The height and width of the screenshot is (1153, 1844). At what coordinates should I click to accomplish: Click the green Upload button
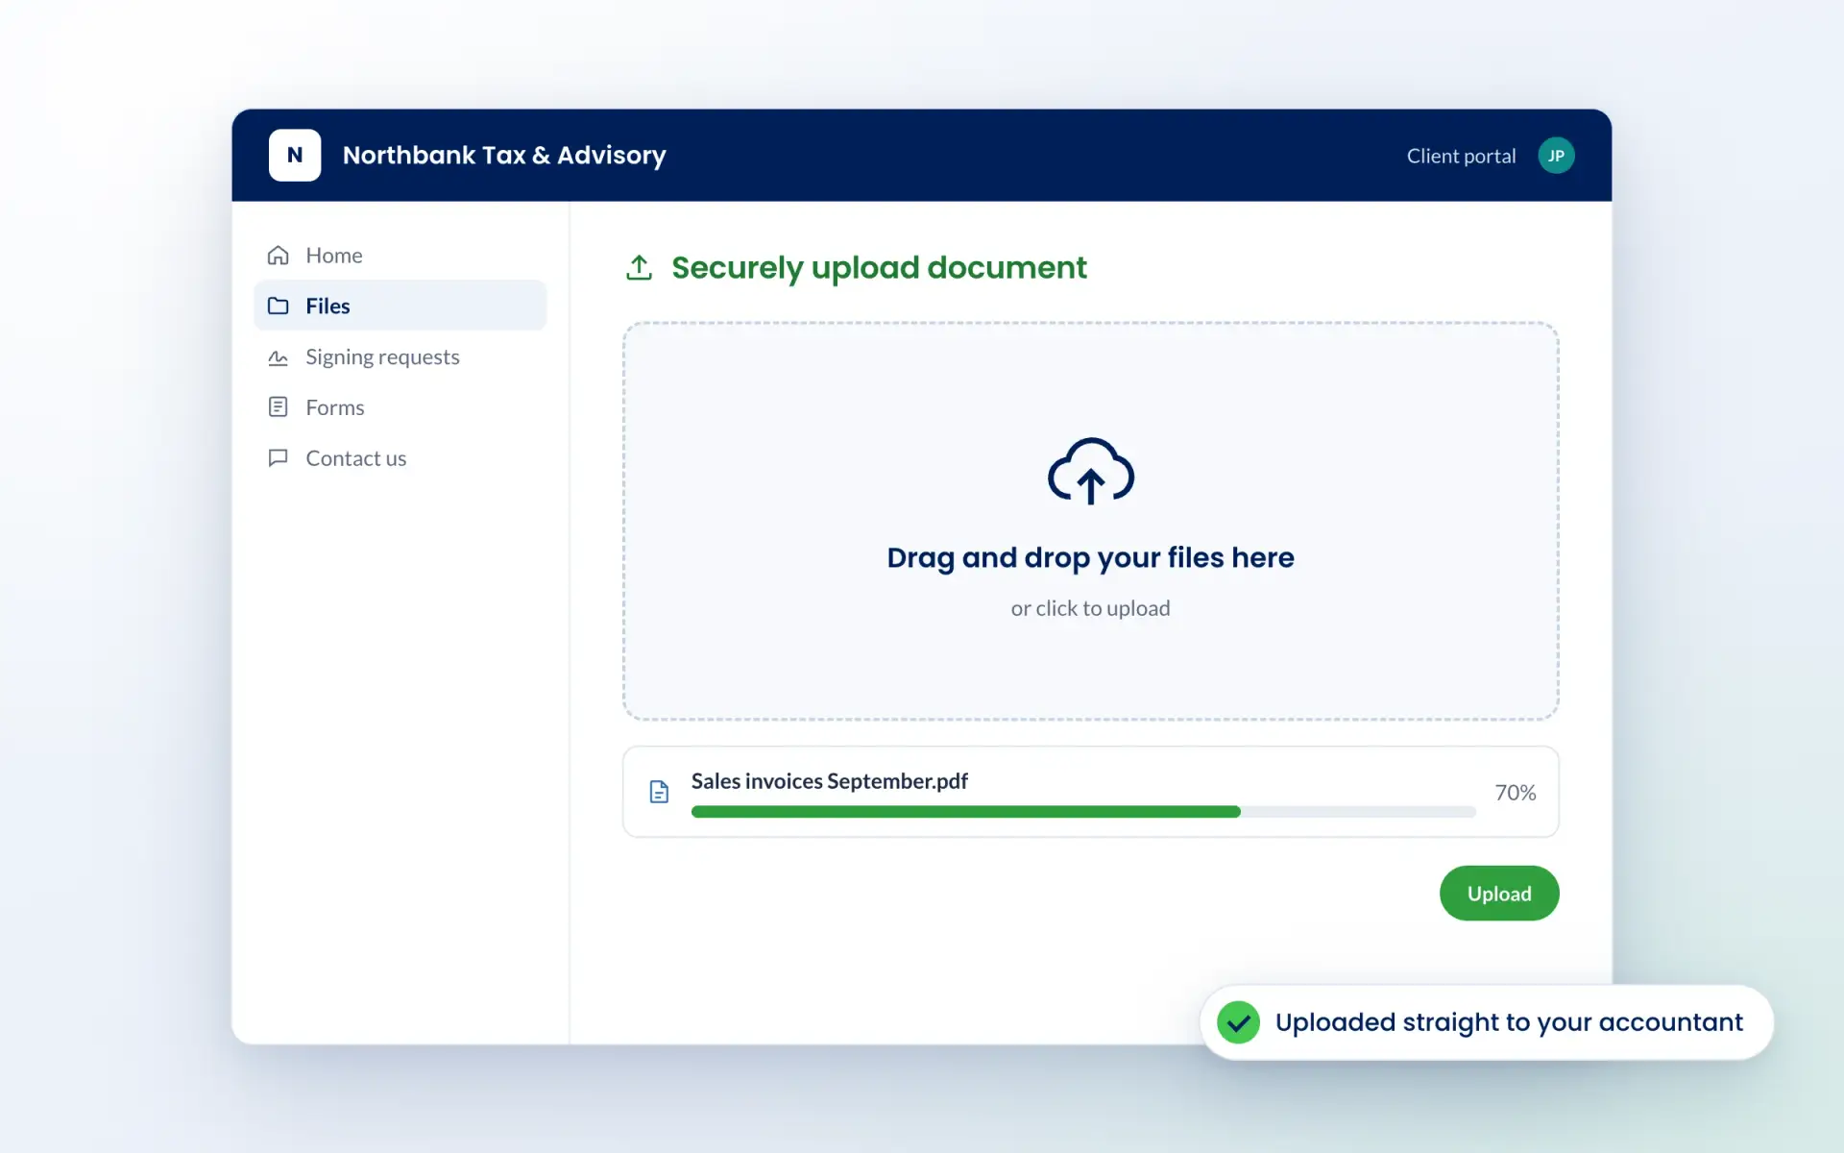1498,894
